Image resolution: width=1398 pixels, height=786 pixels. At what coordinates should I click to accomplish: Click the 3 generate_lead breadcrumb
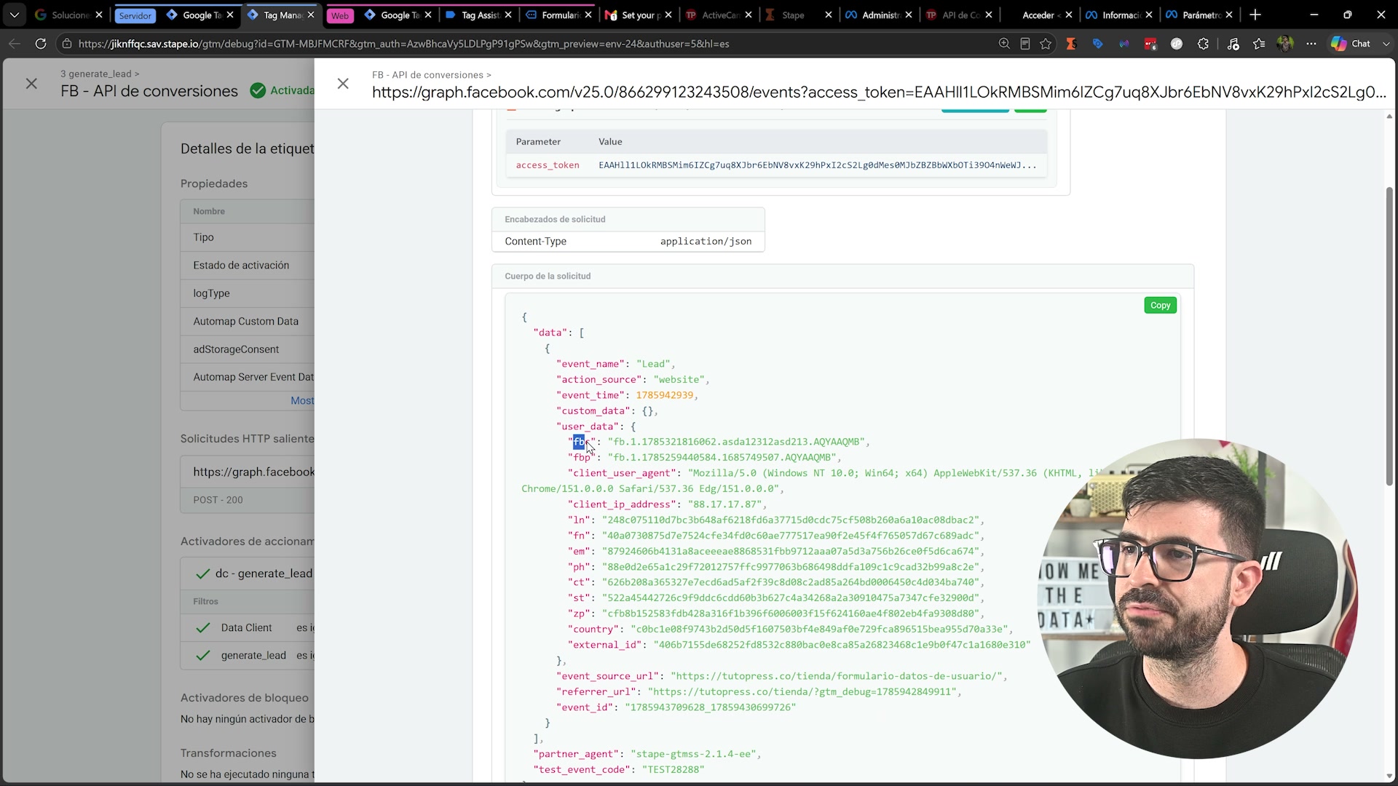coord(96,74)
